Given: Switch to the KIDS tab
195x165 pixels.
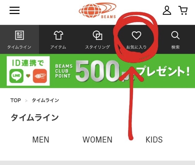Looking at the screenshot, I should pos(154,140).
